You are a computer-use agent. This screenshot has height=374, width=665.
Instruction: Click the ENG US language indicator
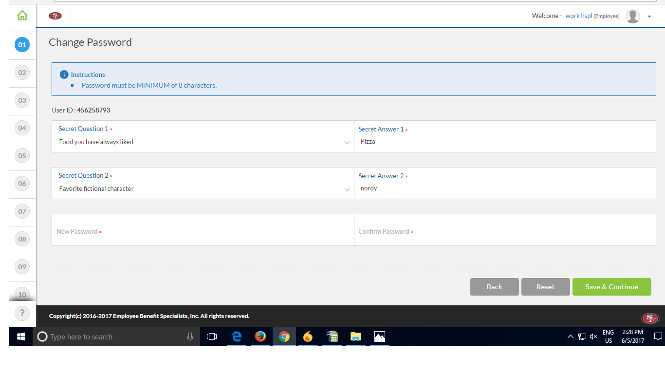pyautogui.click(x=609, y=337)
